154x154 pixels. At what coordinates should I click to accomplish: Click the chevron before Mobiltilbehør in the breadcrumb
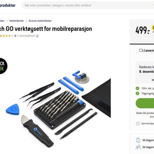pyautogui.click(x=7, y=21)
